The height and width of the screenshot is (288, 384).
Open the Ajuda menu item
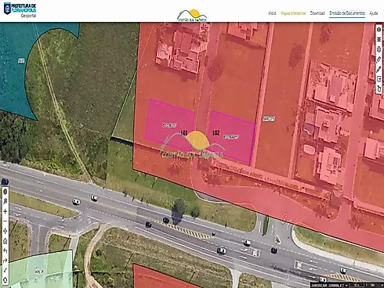coord(373,13)
